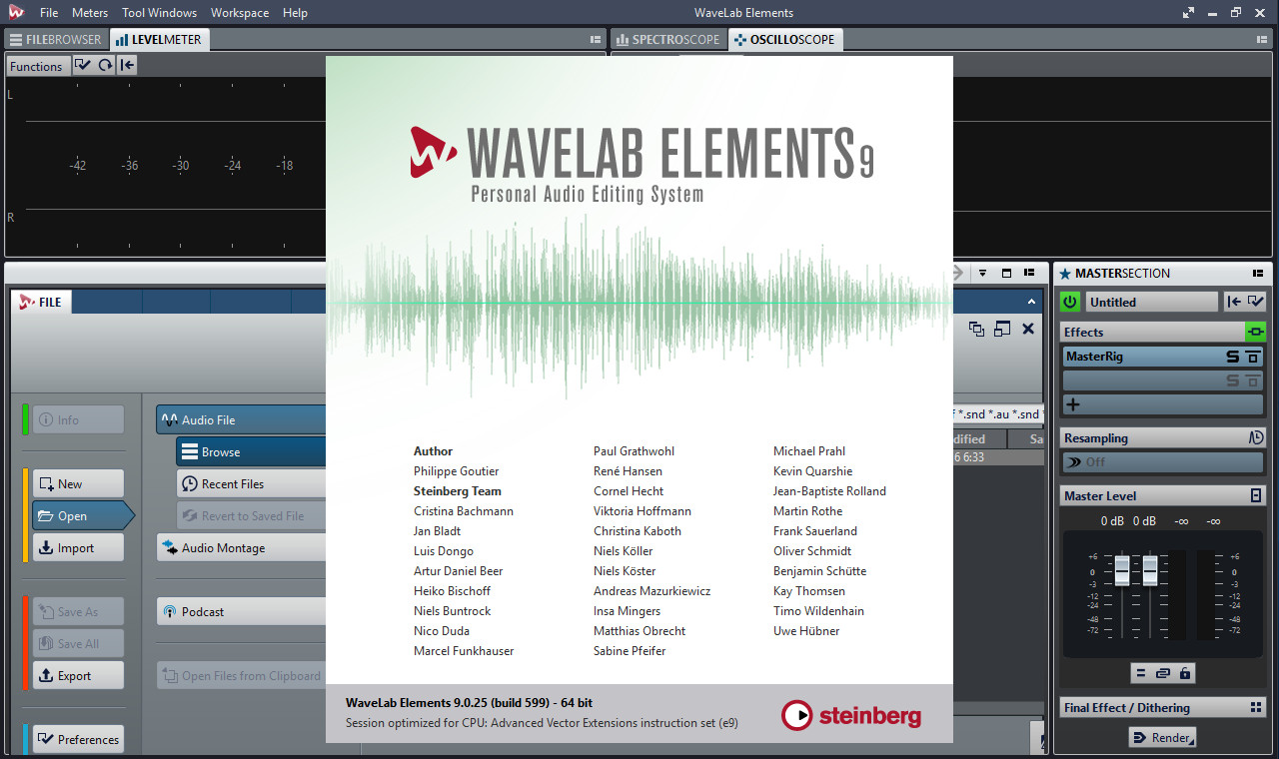Click the Import button

point(79,547)
